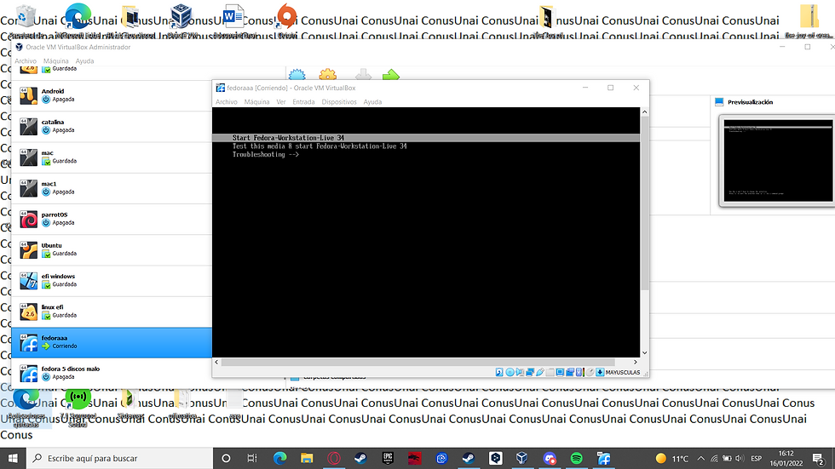
Task: Click the hard disk activity indicator in VM status bar
Action: pyautogui.click(x=499, y=372)
